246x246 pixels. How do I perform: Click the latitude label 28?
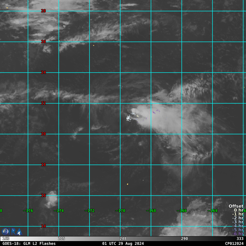[x=43, y=11]
